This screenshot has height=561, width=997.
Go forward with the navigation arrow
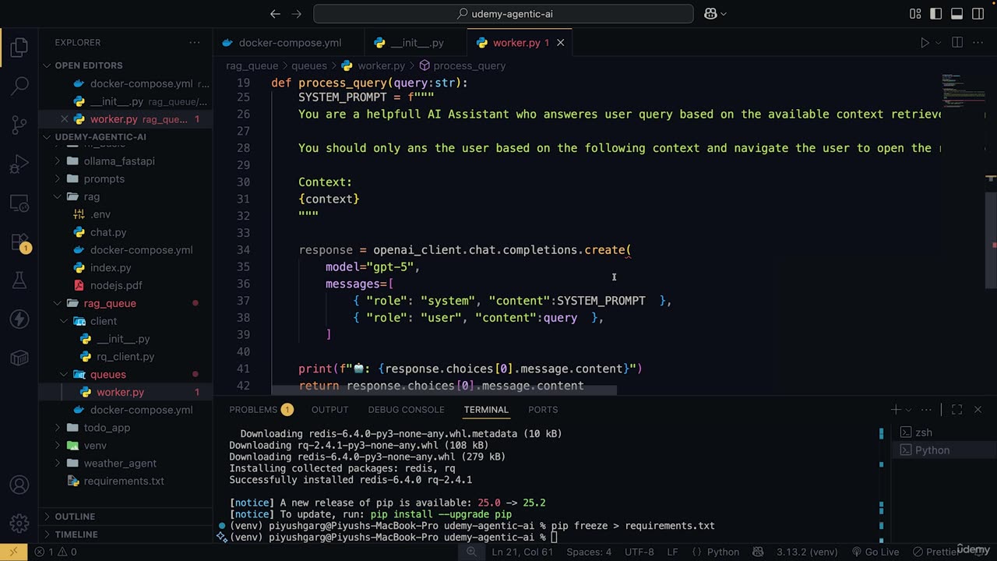point(296,13)
